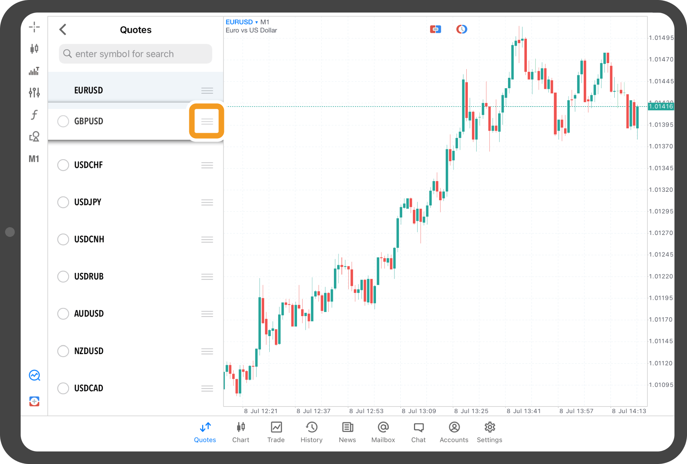Viewport: 687px width, 464px height.
Task: Select the crosshair tool in left sidebar
Action: [34, 27]
